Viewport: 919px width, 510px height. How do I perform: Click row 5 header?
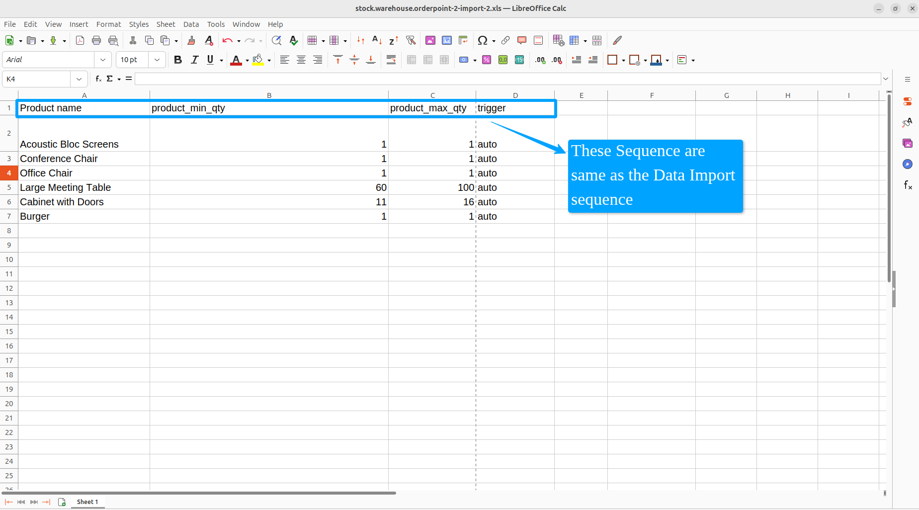click(x=9, y=187)
